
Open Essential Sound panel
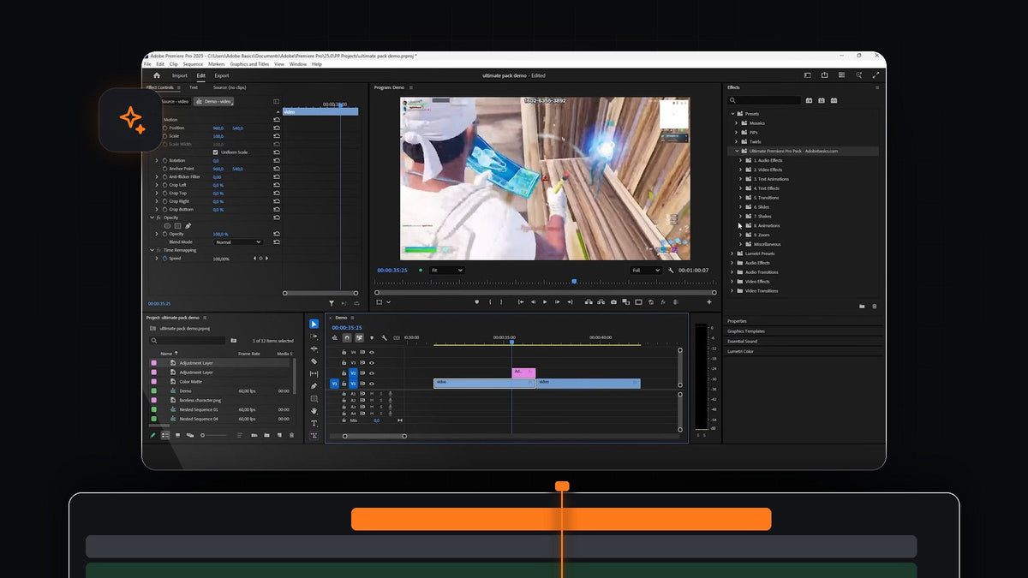[742, 341]
